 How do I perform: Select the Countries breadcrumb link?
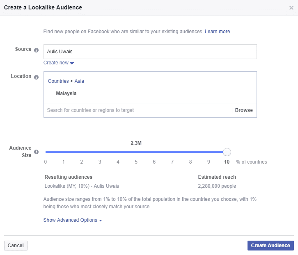pos(58,81)
